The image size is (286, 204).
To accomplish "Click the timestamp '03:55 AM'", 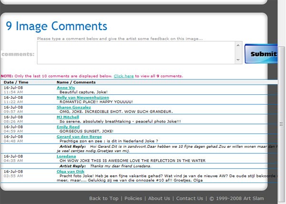I will point(13,176).
